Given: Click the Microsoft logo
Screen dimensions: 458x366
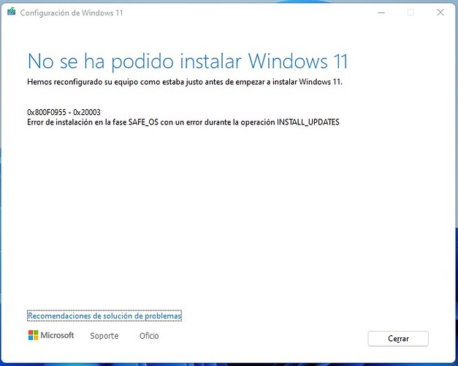Looking at the screenshot, I should click(51, 335).
